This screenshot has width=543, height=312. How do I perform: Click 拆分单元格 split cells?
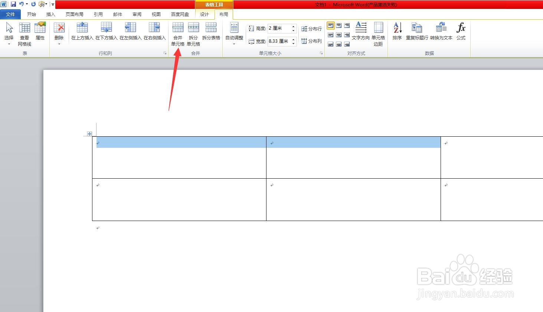[193, 34]
